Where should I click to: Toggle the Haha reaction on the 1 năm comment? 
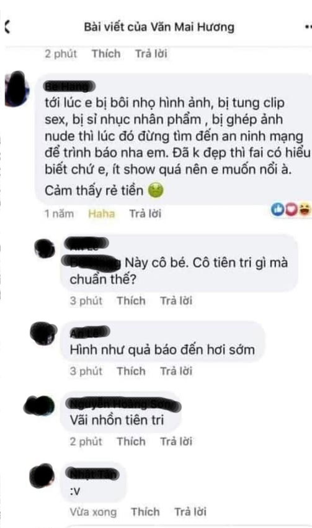point(102,213)
